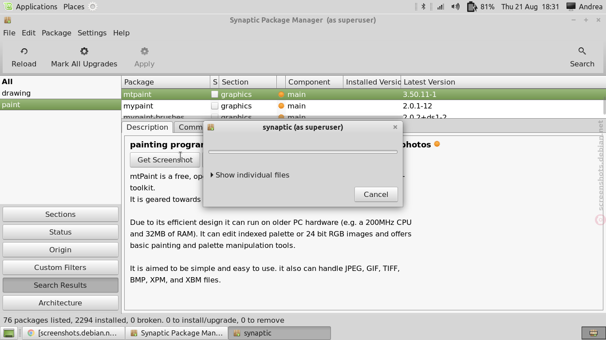Click the supported icon in mypaint row

click(281, 106)
